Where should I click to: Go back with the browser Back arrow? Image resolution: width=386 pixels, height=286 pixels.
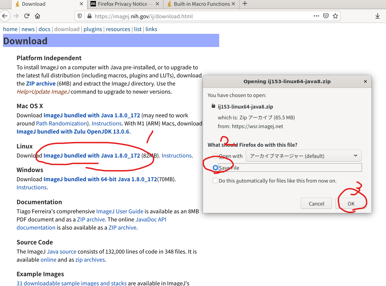5,16
